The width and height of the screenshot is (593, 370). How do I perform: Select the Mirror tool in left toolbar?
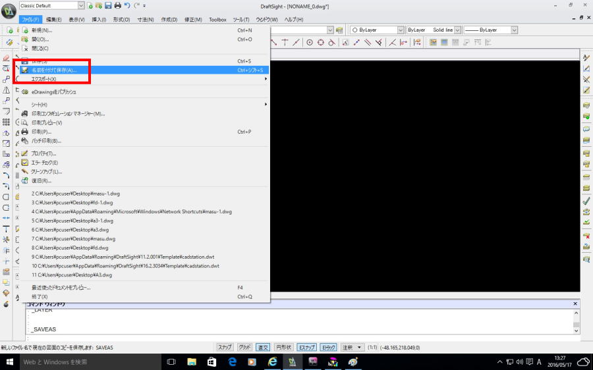pyautogui.click(x=6, y=90)
